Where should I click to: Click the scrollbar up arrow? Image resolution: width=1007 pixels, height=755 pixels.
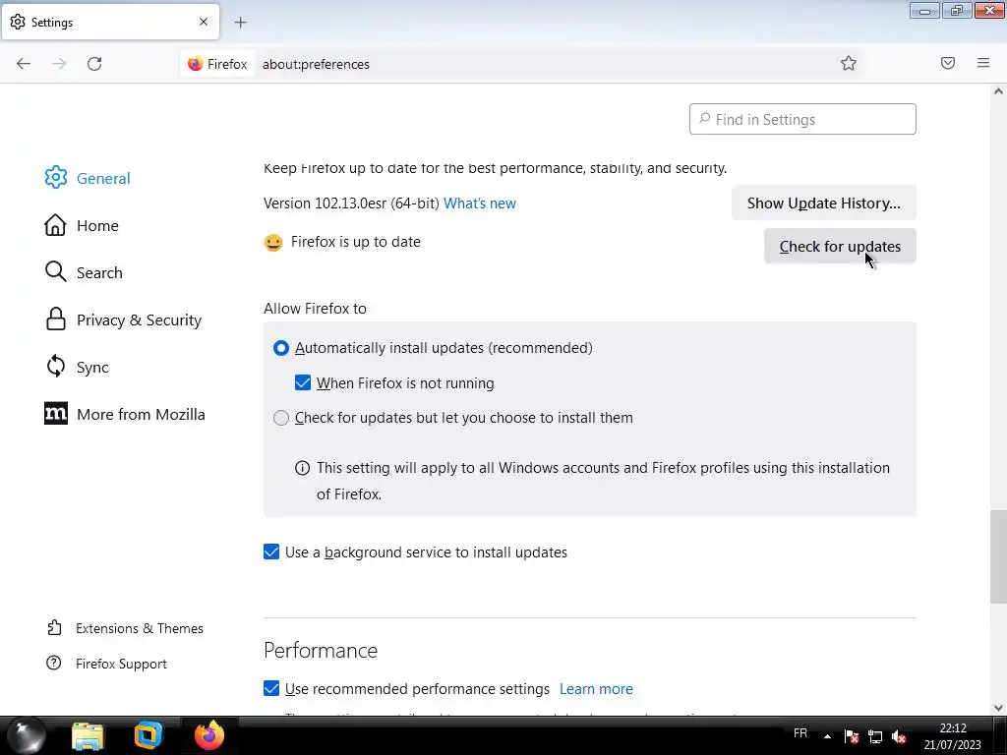(998, 91)
